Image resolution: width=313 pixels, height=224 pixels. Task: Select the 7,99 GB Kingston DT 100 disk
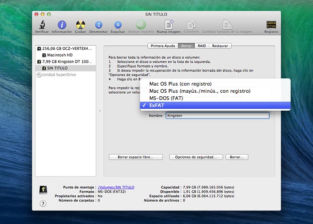(x=65, y=62)
